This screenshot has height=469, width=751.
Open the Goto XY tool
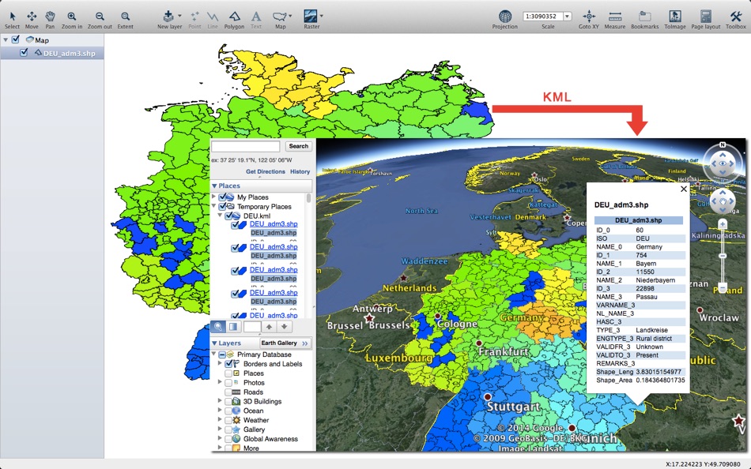pos(589,20)
